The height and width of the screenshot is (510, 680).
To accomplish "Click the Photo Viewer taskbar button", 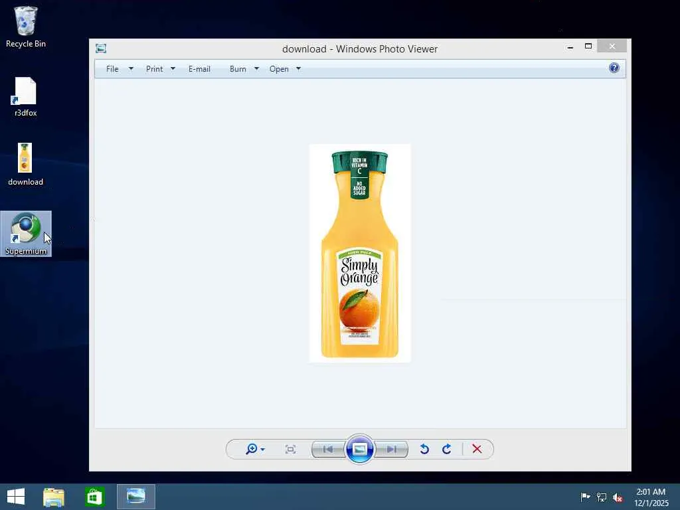I will point(135,497).
